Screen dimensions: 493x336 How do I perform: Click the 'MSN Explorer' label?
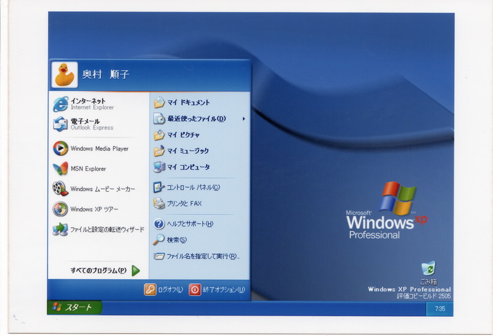point(88,169)
